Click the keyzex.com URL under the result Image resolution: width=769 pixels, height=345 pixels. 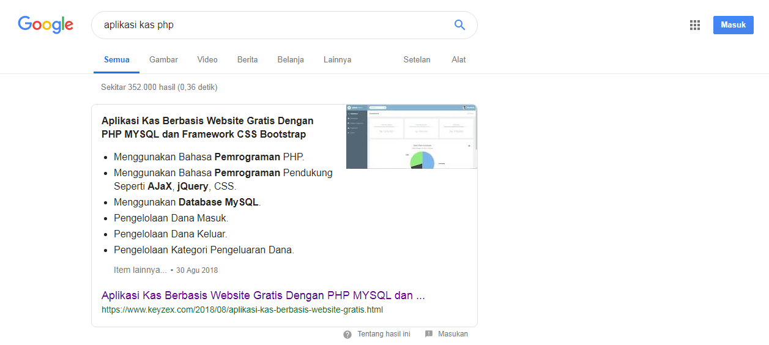pos(242,310)
